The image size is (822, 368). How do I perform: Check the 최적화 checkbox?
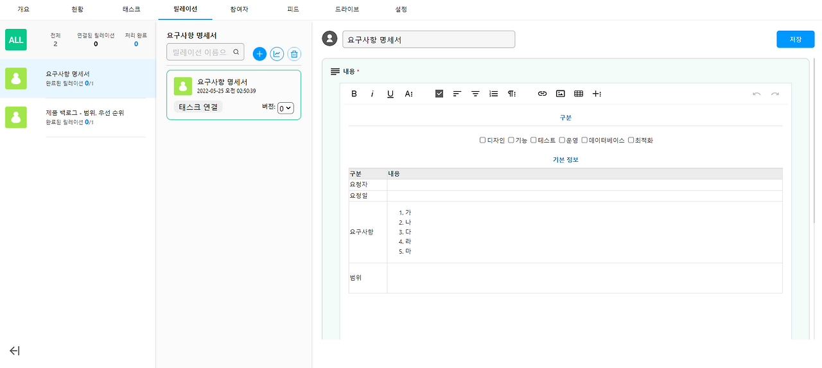631,140
